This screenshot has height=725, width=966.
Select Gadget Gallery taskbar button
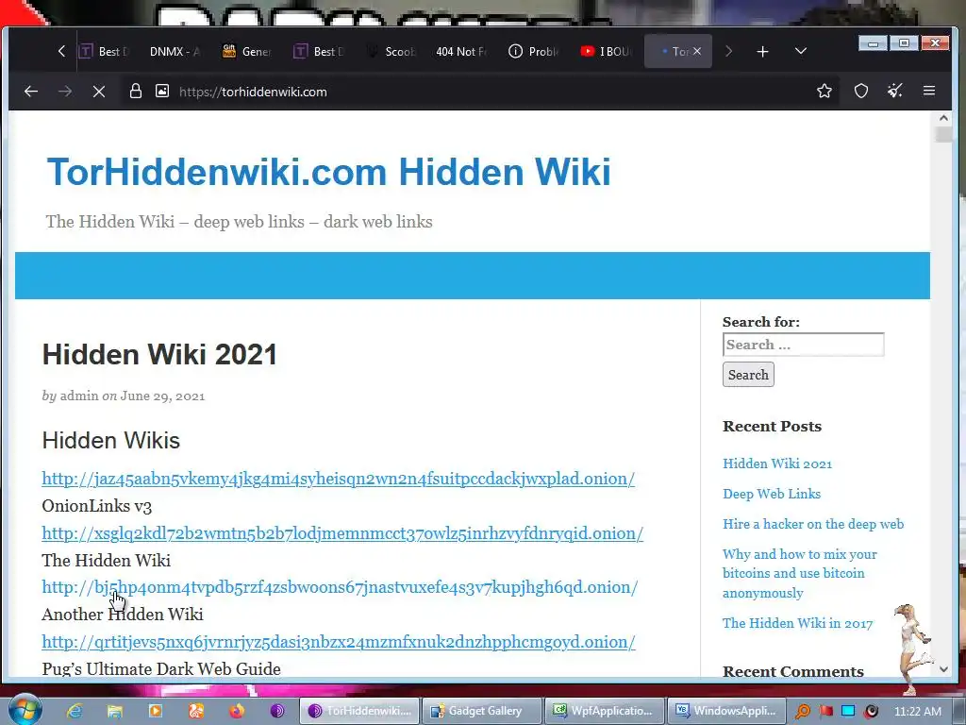coord(482,711)
